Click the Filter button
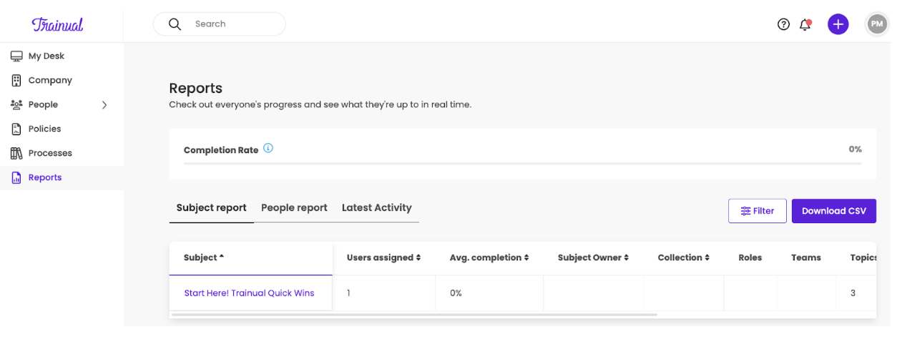Screen dimensions: 897x342 [x=757, y=211]
